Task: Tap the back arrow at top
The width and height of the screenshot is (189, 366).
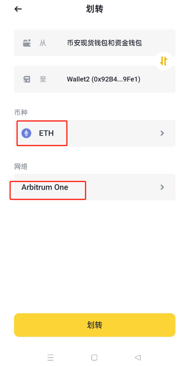Action: [x=18, y=9]
